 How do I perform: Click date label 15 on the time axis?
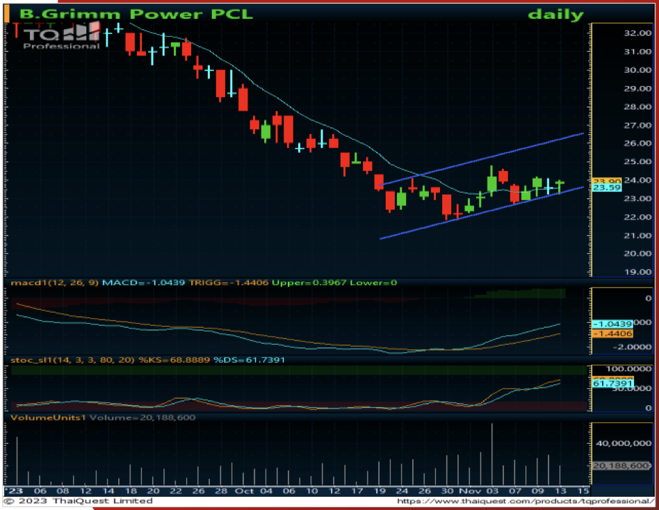pyautogui.click(x=583, y=491)
